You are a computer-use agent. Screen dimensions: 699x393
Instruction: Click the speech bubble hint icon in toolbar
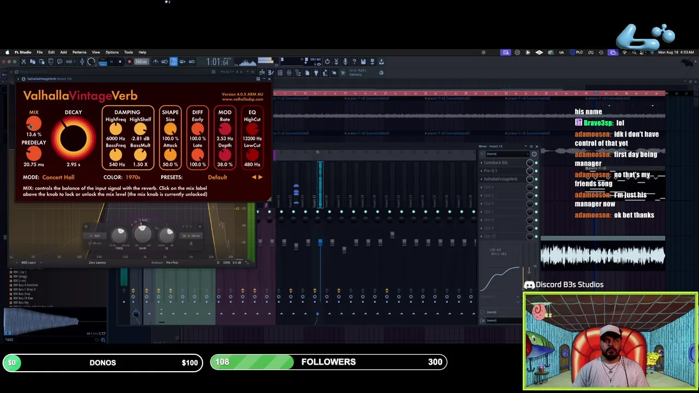coord(60,62)
